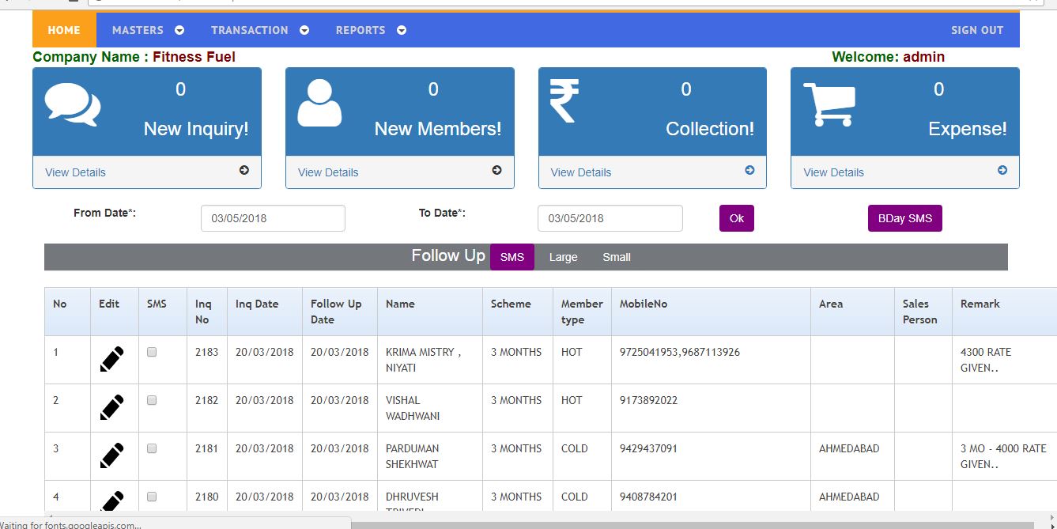
Task: Click the shopping cart Expense icon
Action: [x=829, y=104]
